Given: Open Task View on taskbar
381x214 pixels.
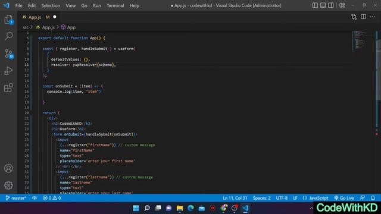Looking at the screenshot, I should pyautogui.click(x=158, y=208).
